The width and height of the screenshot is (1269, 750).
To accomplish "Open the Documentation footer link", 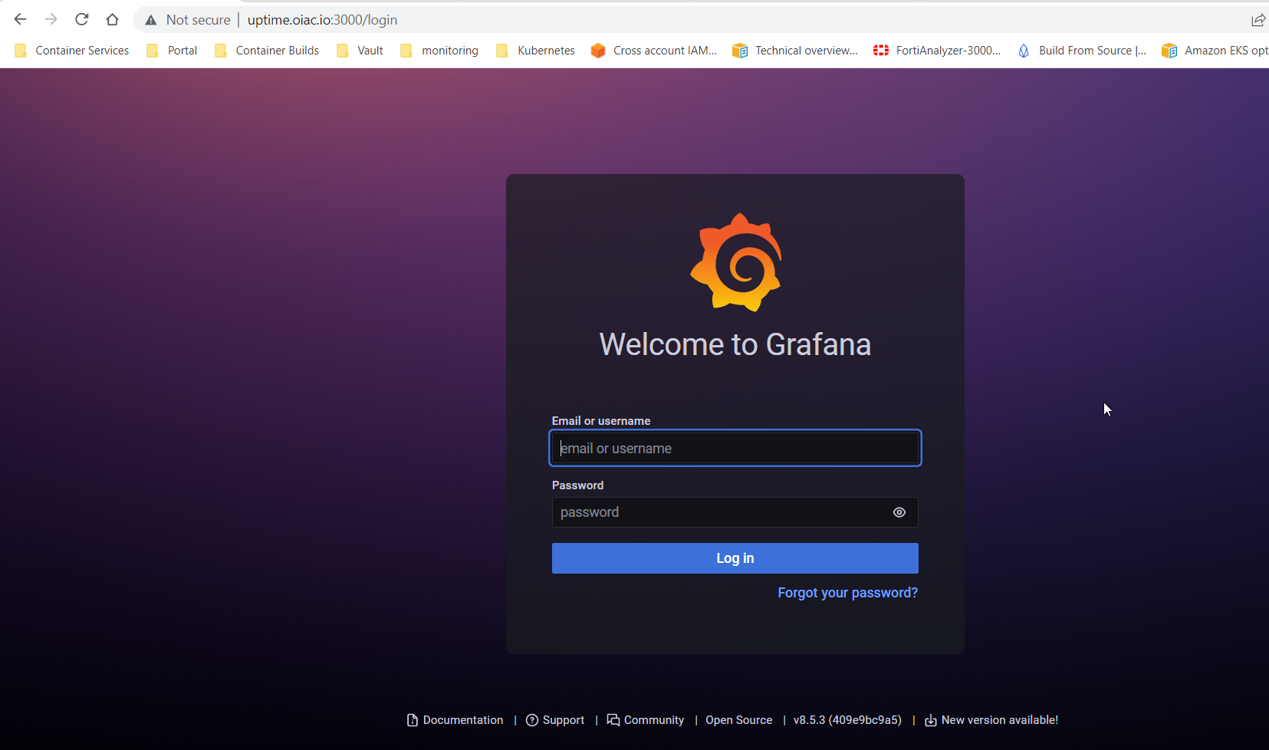I will (455, 720).
